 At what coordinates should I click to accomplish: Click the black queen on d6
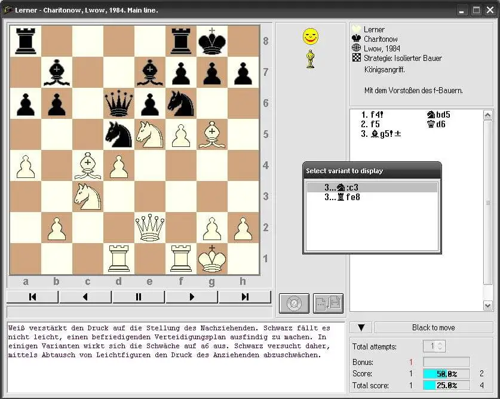119,103
